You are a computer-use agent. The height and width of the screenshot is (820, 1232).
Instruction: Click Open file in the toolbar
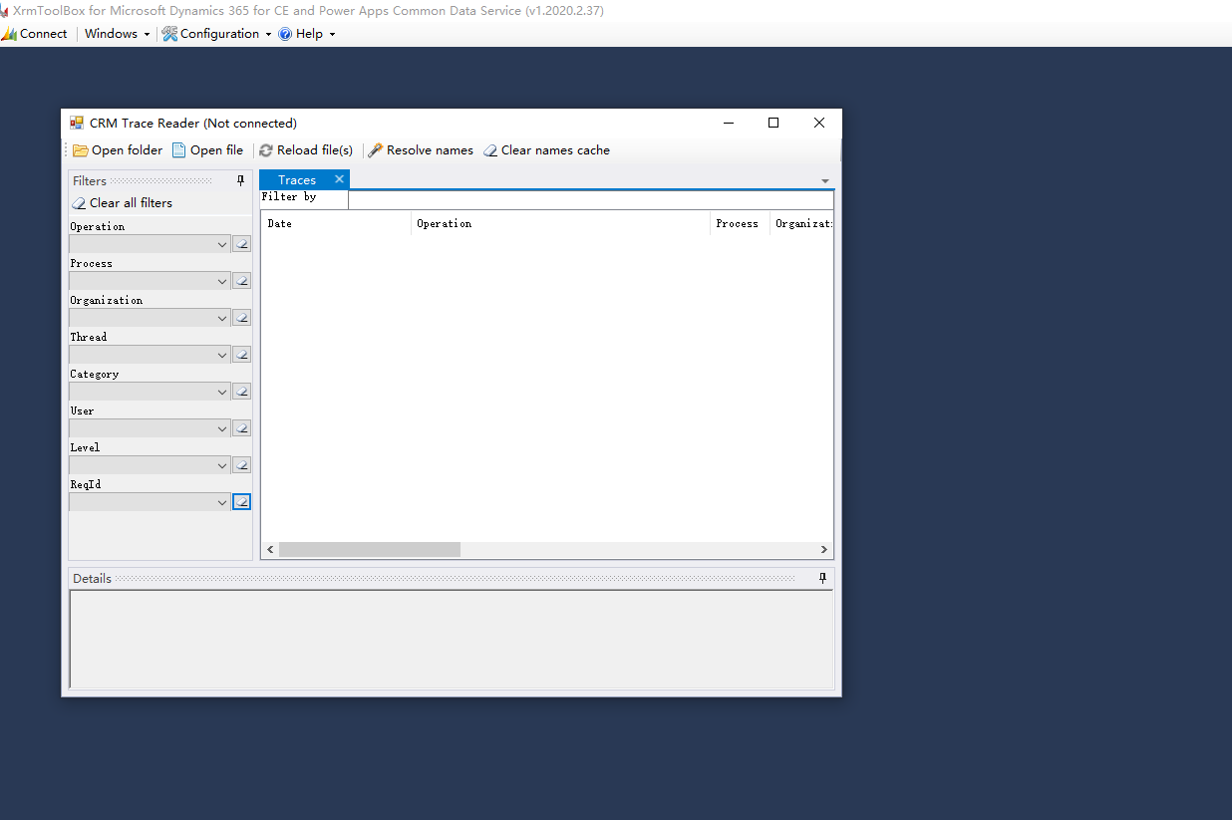pyautogui.click(x=207, y=150)
